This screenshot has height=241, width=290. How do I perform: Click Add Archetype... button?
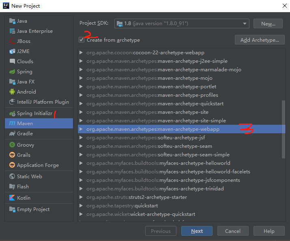click(x=260, y=40)
